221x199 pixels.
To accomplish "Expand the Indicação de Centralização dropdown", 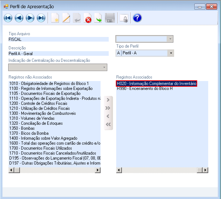I will pyautogui.click(x=104, y=67).
